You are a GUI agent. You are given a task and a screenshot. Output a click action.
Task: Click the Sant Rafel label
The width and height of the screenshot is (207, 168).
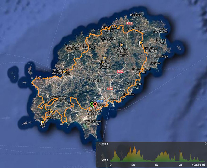point(94,81)
